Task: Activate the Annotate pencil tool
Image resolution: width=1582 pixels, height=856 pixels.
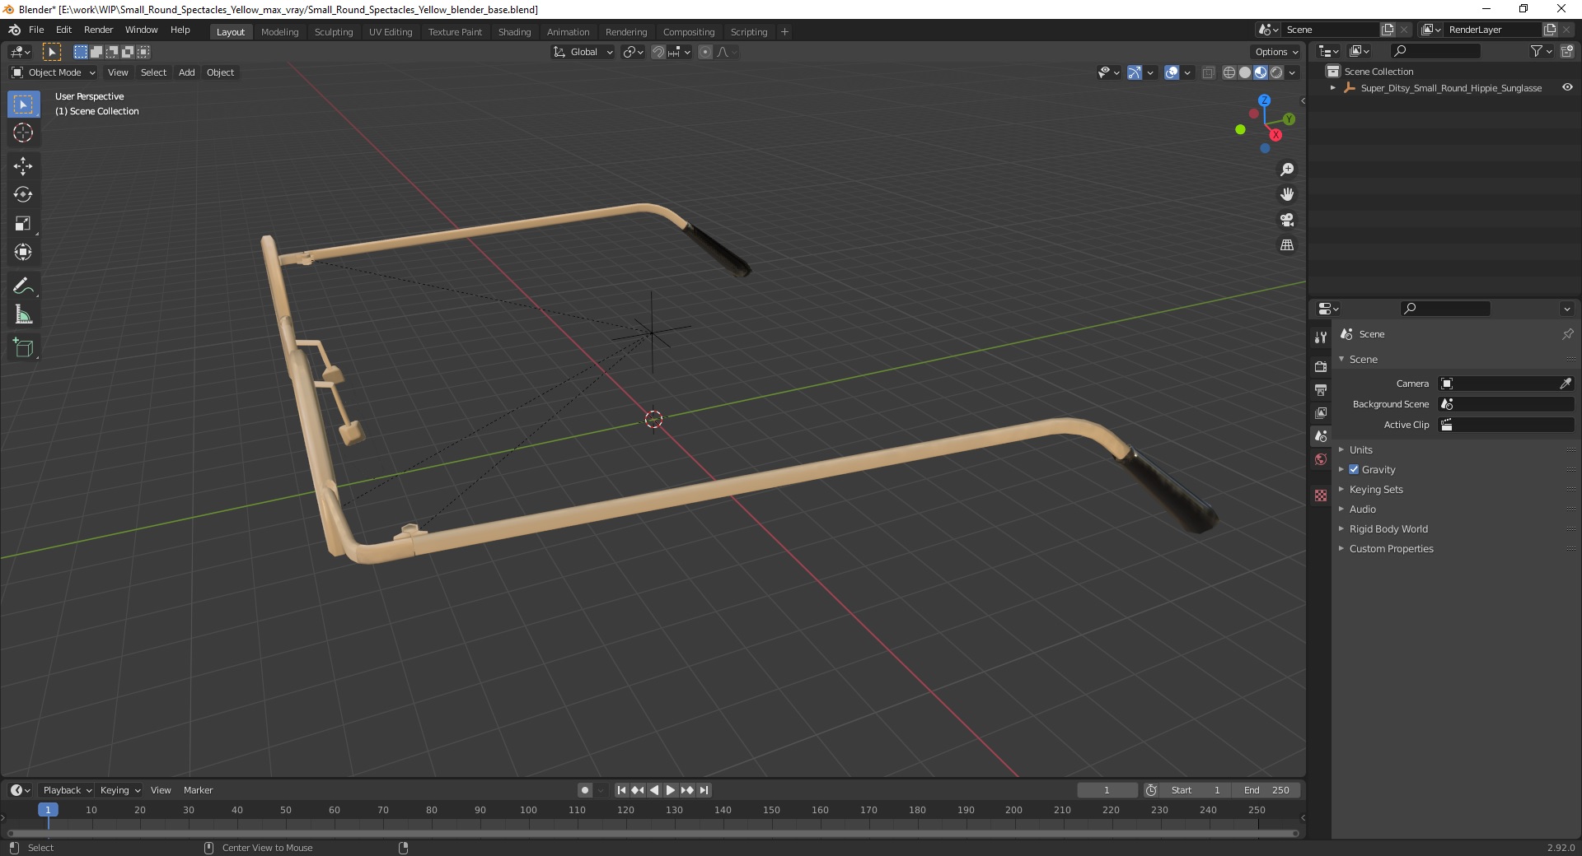Action: (x=23, y=286)
